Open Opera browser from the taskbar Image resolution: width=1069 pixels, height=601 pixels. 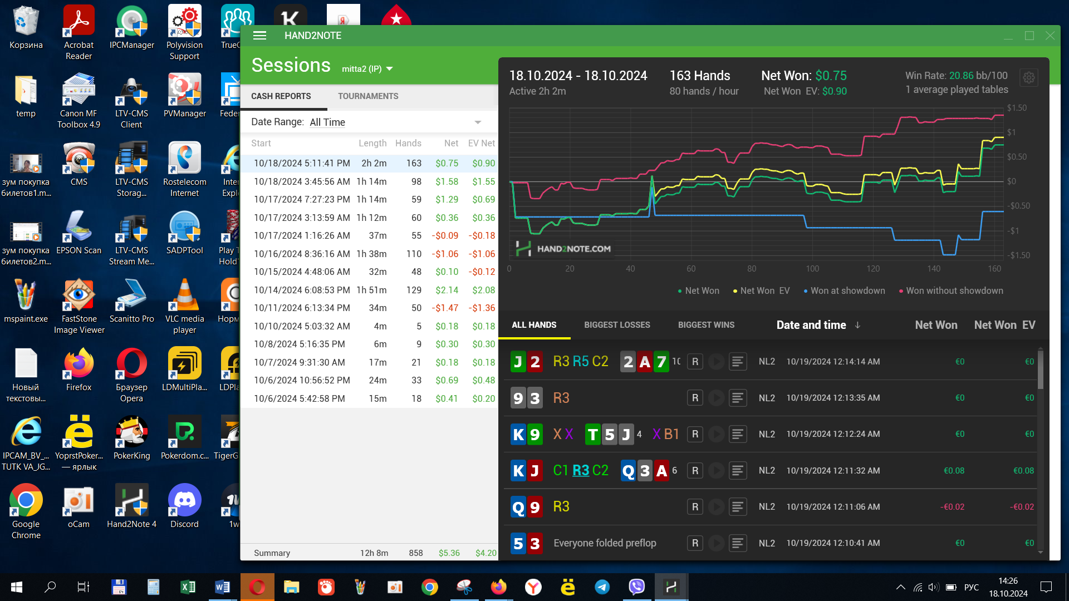pos(257,587)
